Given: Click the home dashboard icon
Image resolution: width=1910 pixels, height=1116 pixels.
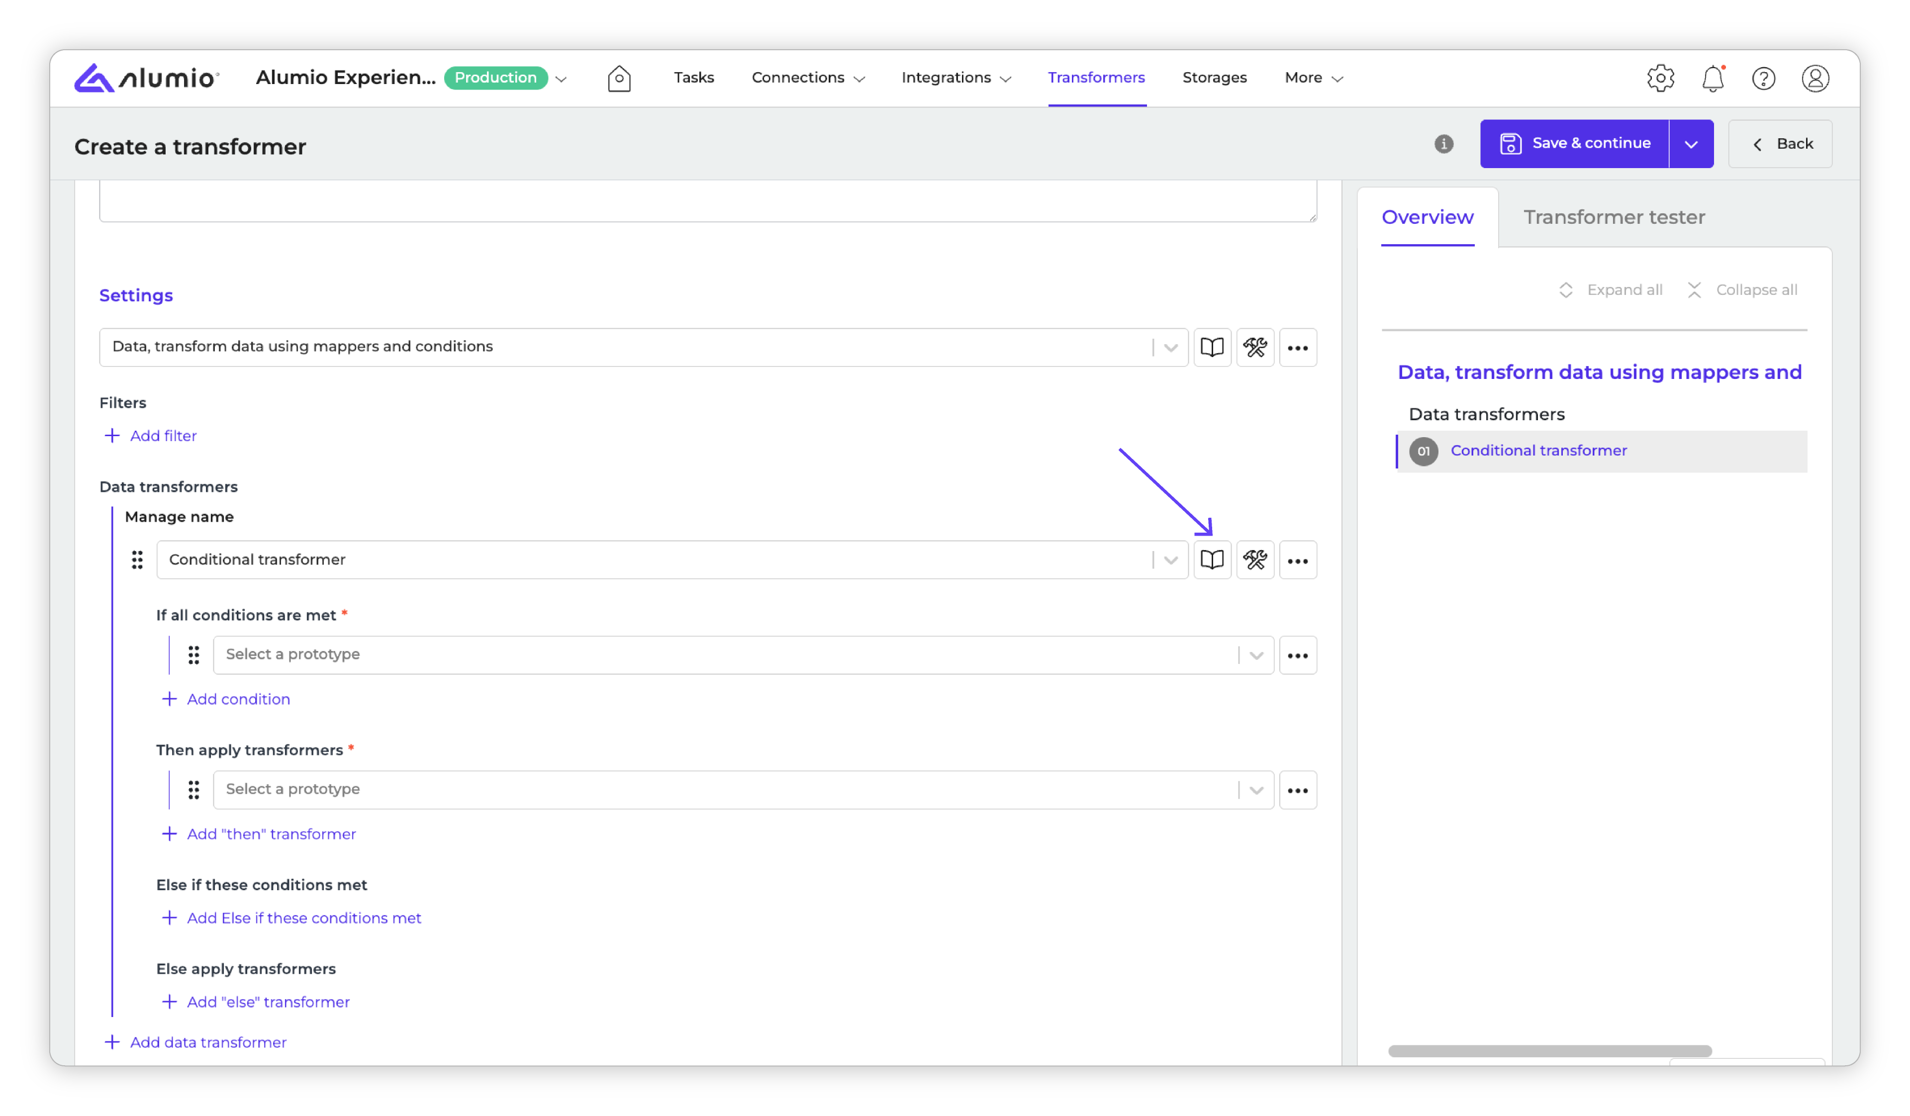Looking at the screenshot, I should coord(618,78).
